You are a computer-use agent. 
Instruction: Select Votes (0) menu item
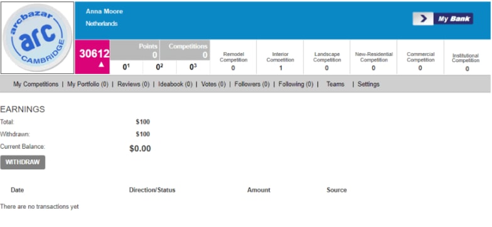(213, 84)
